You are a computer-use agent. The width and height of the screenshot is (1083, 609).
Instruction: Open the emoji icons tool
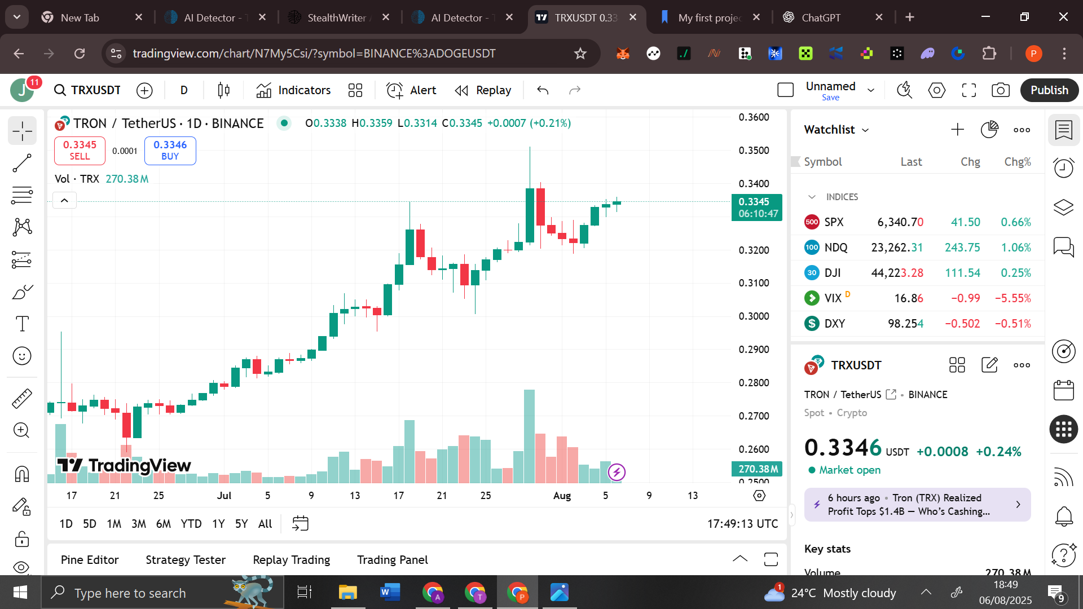(22, 356)
